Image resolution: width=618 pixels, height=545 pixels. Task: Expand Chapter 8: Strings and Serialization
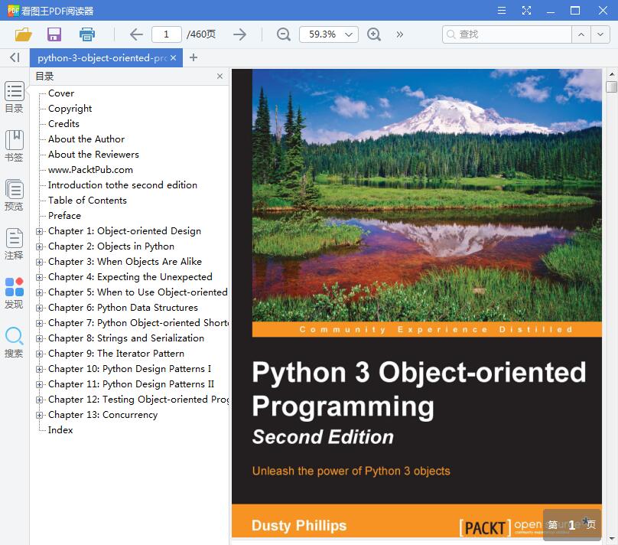39,339
